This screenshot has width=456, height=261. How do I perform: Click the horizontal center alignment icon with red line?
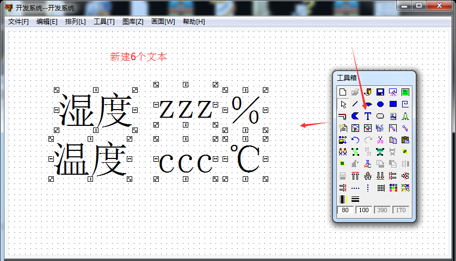368,176
